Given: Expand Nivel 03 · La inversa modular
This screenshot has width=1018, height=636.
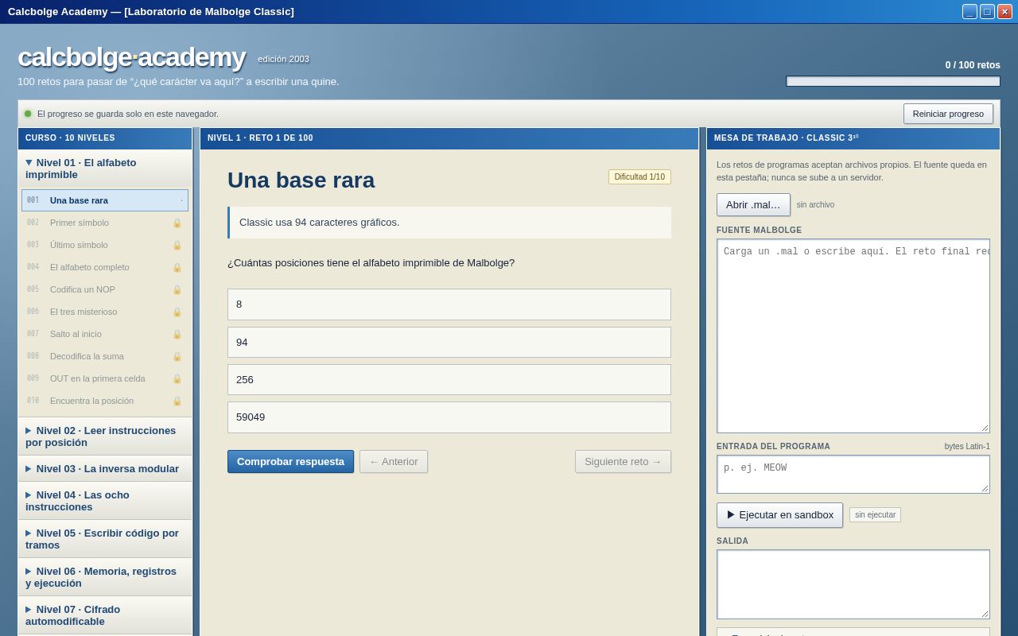Looking at the screenshot, I should (x=105, y=468).
